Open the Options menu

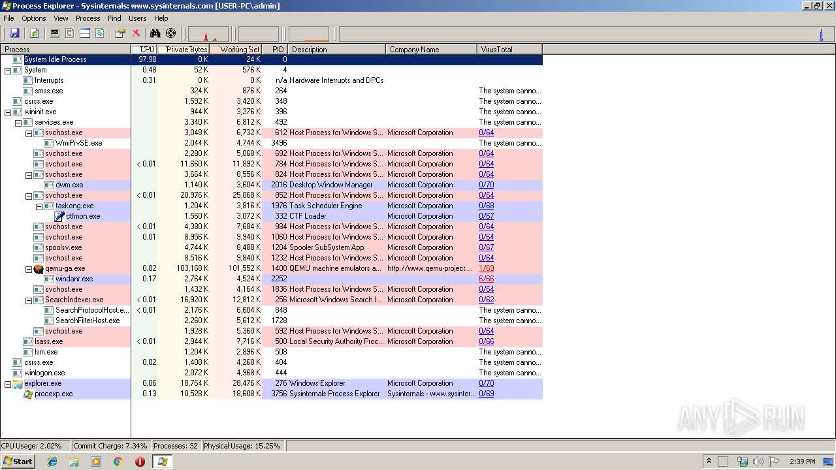point(34,18)
